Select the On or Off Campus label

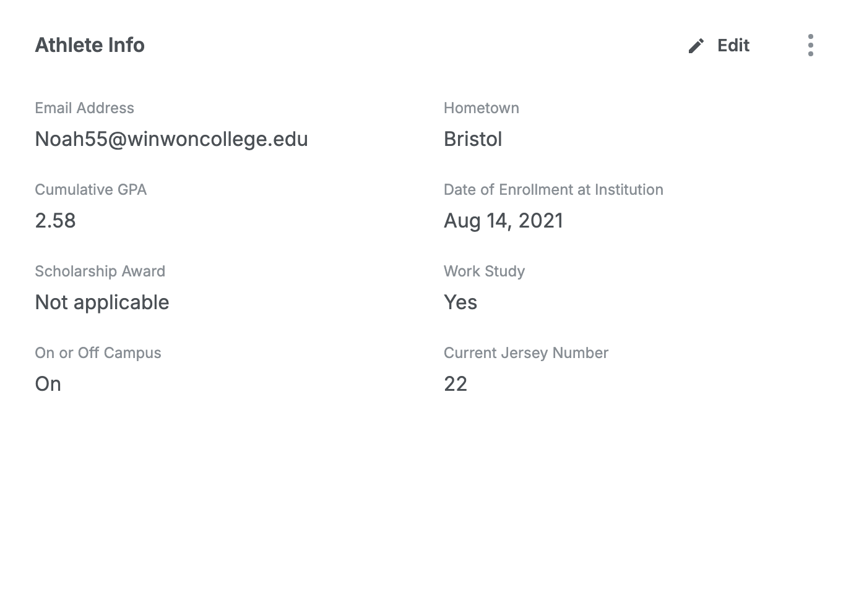98,353
